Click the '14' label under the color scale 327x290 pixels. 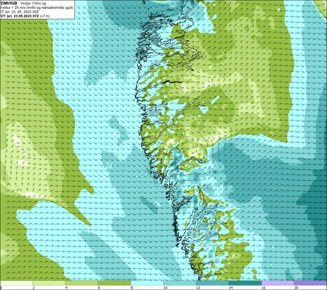click(231, 288)
